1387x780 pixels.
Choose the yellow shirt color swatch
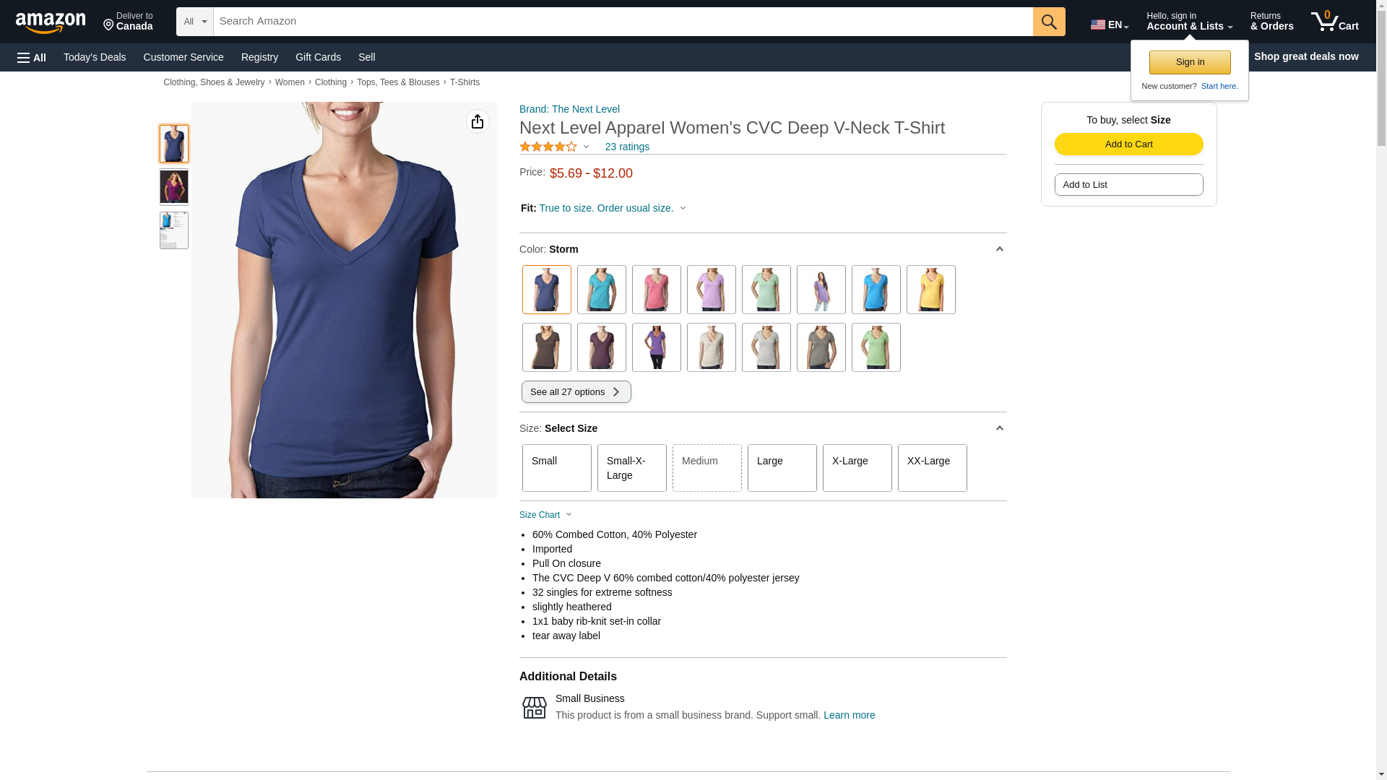pos(930,290)
